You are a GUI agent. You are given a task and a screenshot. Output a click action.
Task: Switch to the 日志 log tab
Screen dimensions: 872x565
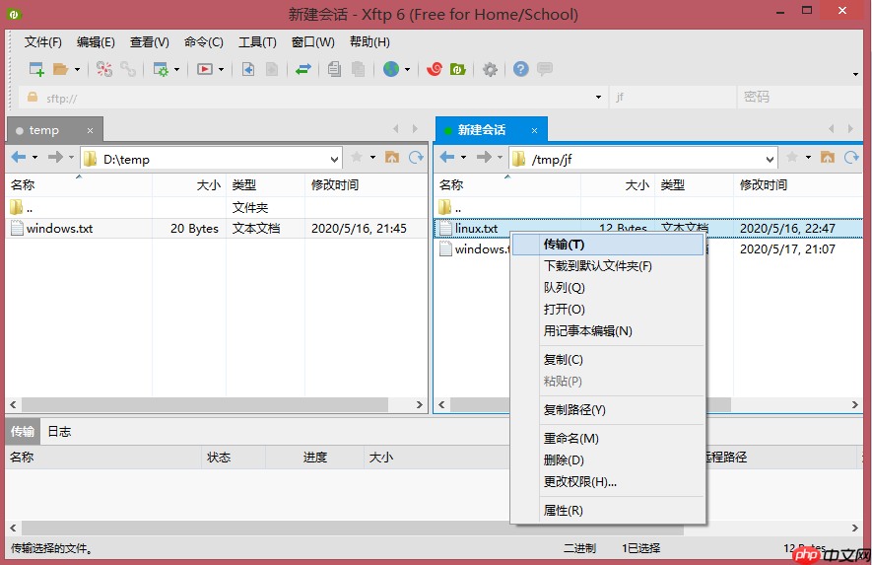click(x=59, y=432)
